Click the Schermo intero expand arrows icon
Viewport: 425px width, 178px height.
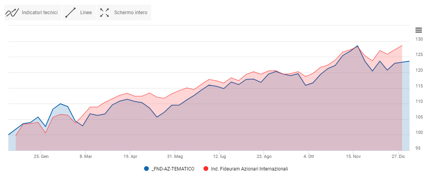coord(104,13)
